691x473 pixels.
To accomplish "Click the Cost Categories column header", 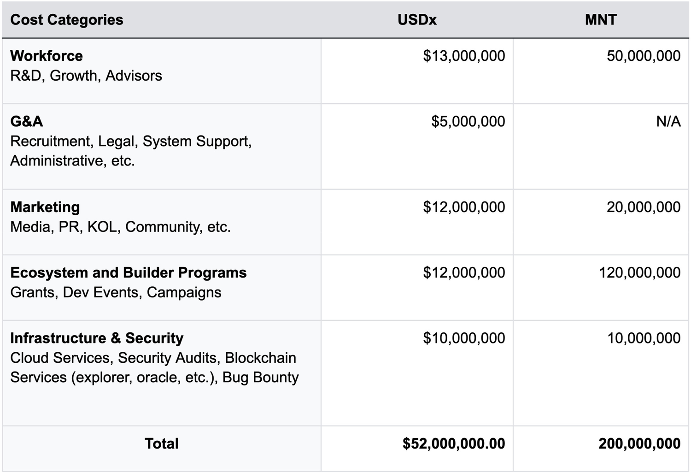I will 67,20.
